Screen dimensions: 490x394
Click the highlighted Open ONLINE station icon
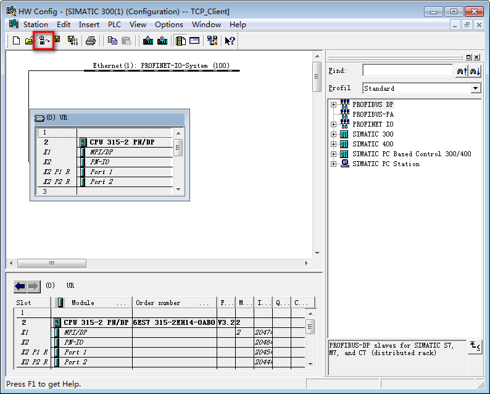tap(44, 41)
